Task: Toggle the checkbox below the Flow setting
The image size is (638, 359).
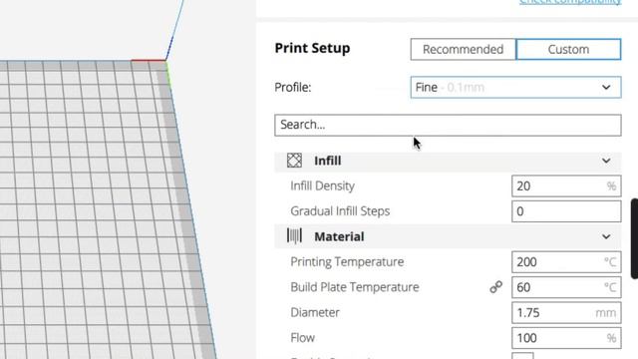Action: (x=522, y=356)
